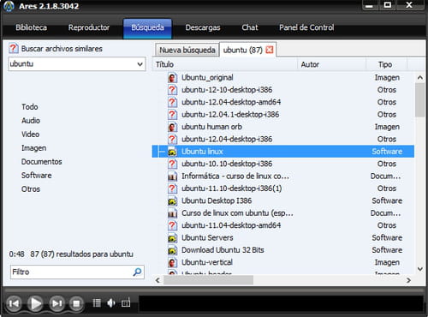
Task: Click the document icon of Informática curso de linux
Action: (x=172, y=176)
